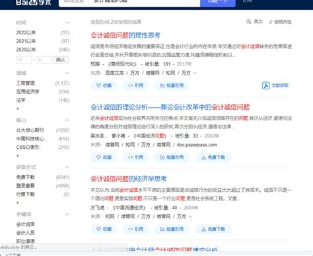The image size is (313, 256).
Task: Open the 按相关性 sort option
Action: click(280, 22)
